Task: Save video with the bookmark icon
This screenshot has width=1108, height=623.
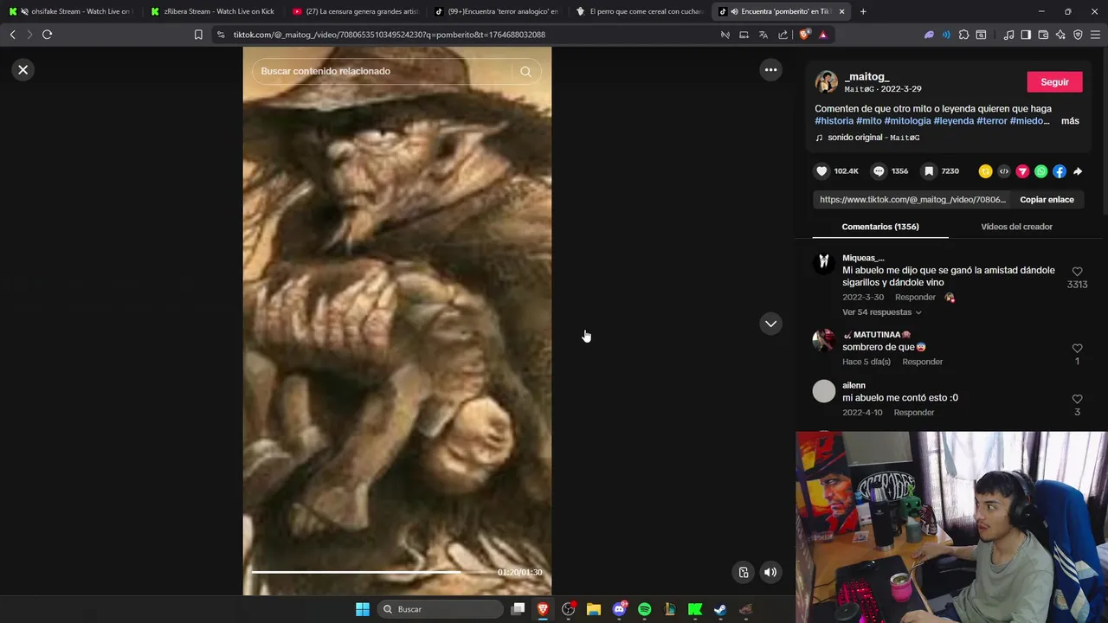Action: pos(929,171)
